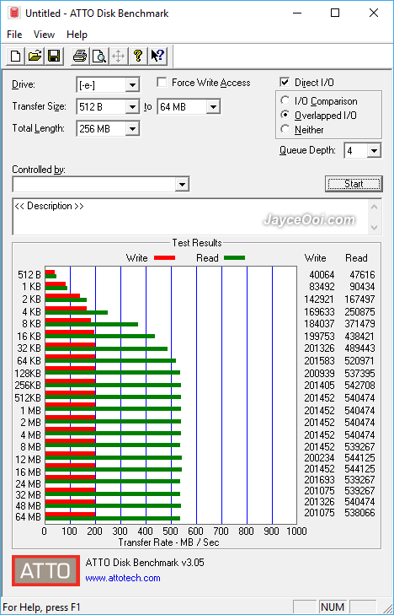The image size is (394, 615).
Task: Click the context help pointer icon
Action: coord(157,56)
